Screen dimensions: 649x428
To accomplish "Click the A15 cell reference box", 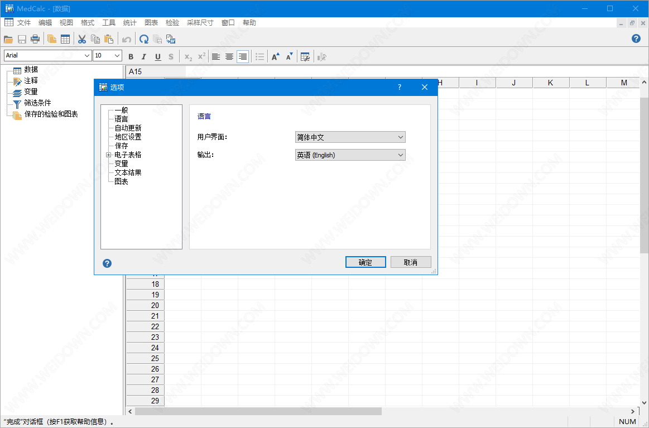I will (x=155, y=71).
